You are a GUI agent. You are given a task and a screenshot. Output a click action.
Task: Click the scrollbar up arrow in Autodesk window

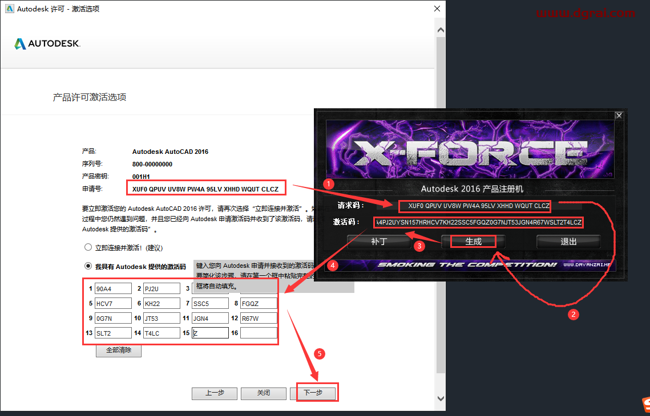tap(441, 30)
